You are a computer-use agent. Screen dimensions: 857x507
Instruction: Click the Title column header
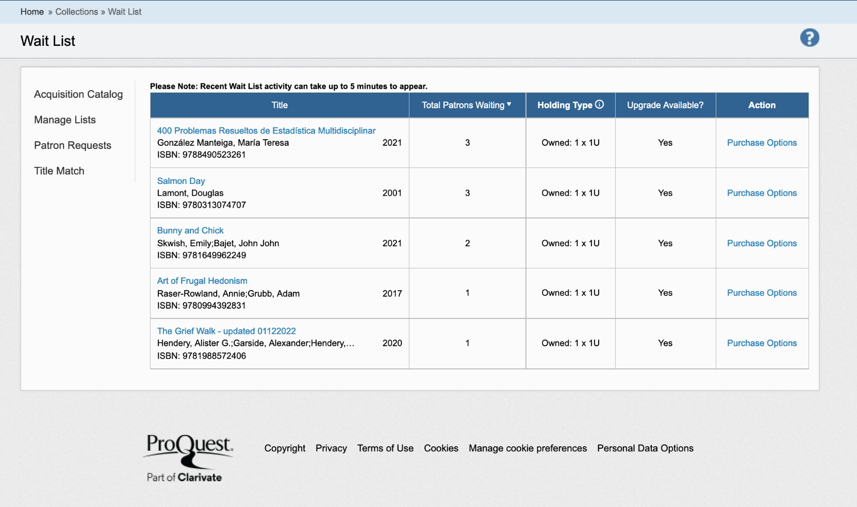coord(279,105)
